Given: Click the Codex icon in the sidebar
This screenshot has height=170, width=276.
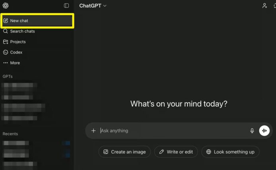Looking at the screenshot, I should pyautogui.click(x=6, y=52).
